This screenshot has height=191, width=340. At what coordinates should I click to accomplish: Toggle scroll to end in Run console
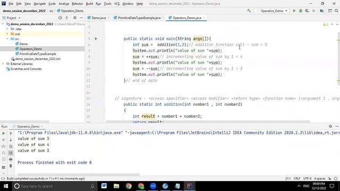pyautogui.click(x=11, y=153)
